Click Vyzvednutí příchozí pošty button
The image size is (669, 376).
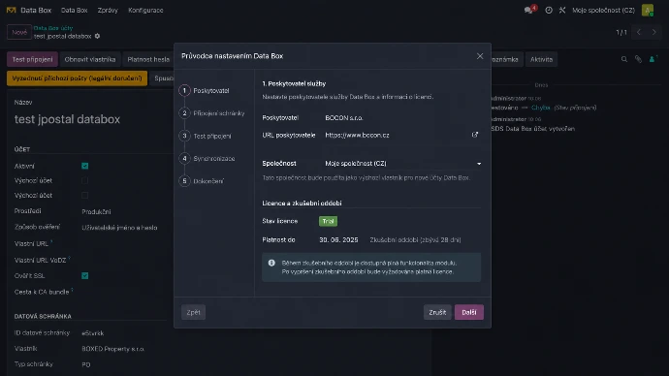77,78
